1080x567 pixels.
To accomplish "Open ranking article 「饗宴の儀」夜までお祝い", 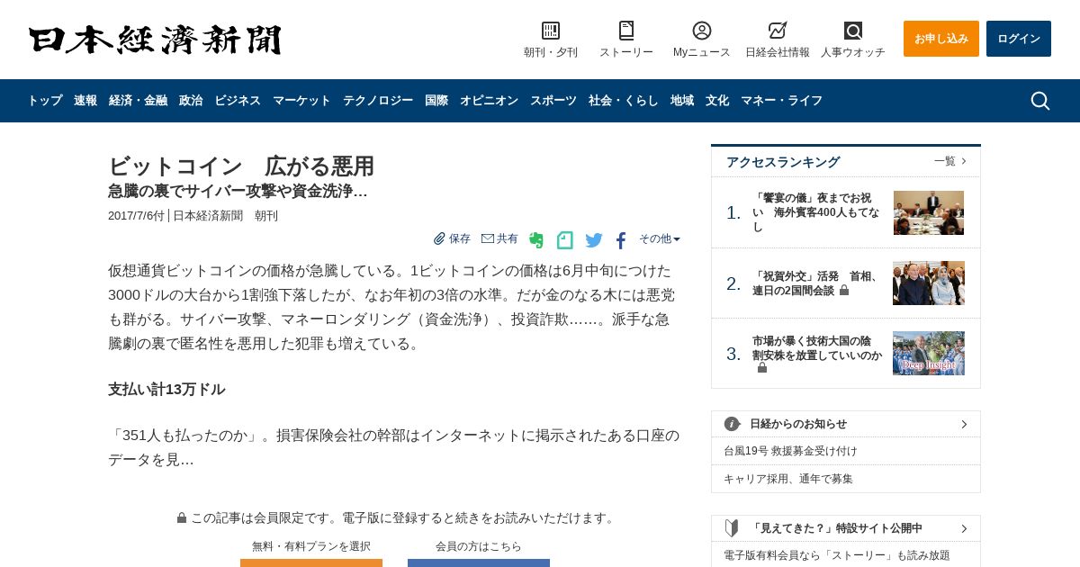I will [816, 212].
